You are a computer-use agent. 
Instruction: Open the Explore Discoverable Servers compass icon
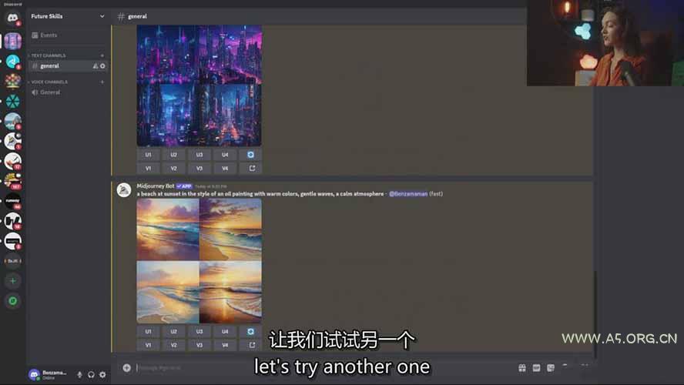pos(12,301)
